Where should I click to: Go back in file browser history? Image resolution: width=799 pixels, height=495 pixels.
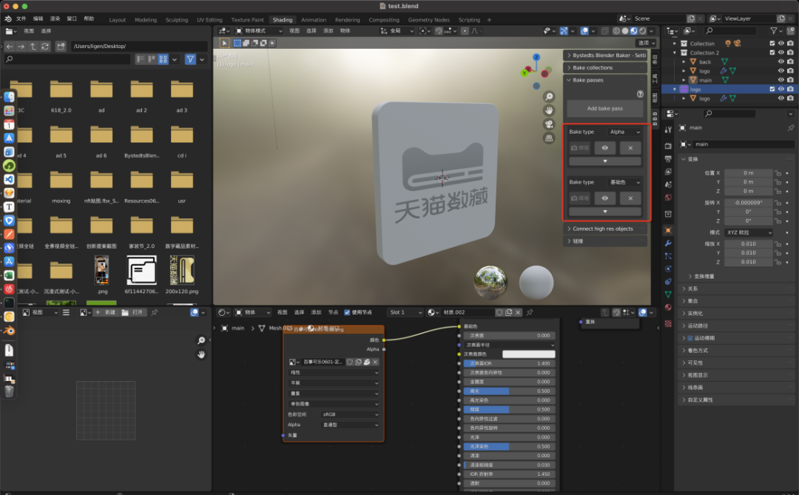(x=10, y=47)
